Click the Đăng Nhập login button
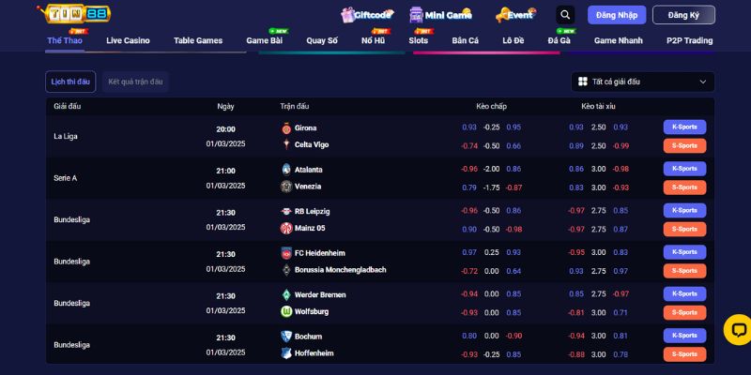 coord(617,15)
